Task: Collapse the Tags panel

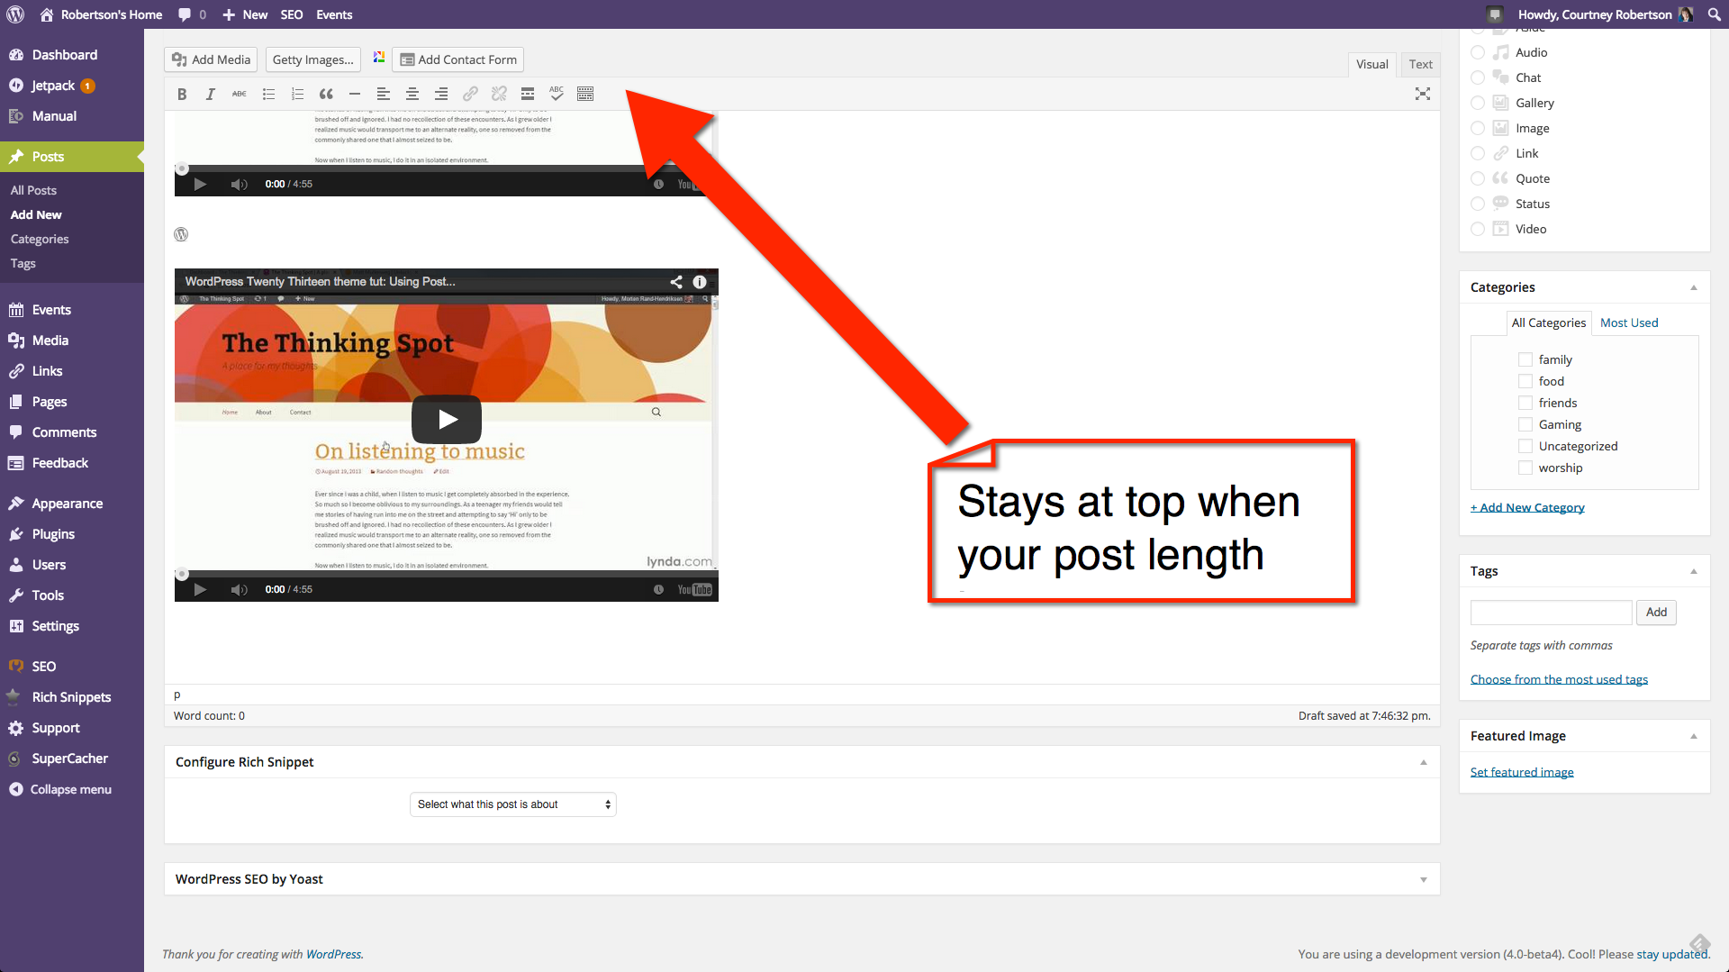Action: [1694, 571]
